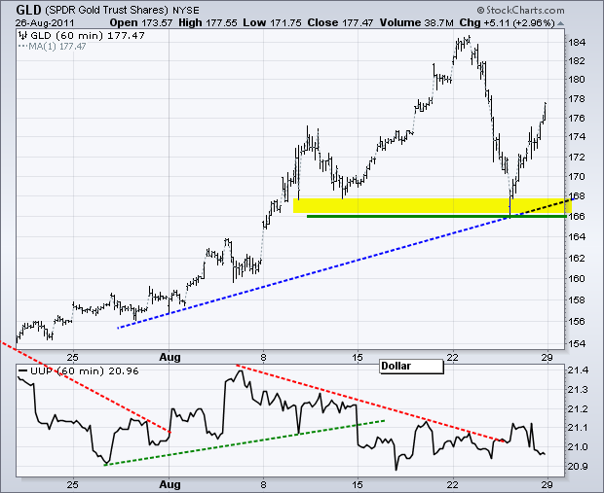Screen dimensions: 604x493
Task: Click the 22 date label under GLD panel
Action: tap(453, 357)
